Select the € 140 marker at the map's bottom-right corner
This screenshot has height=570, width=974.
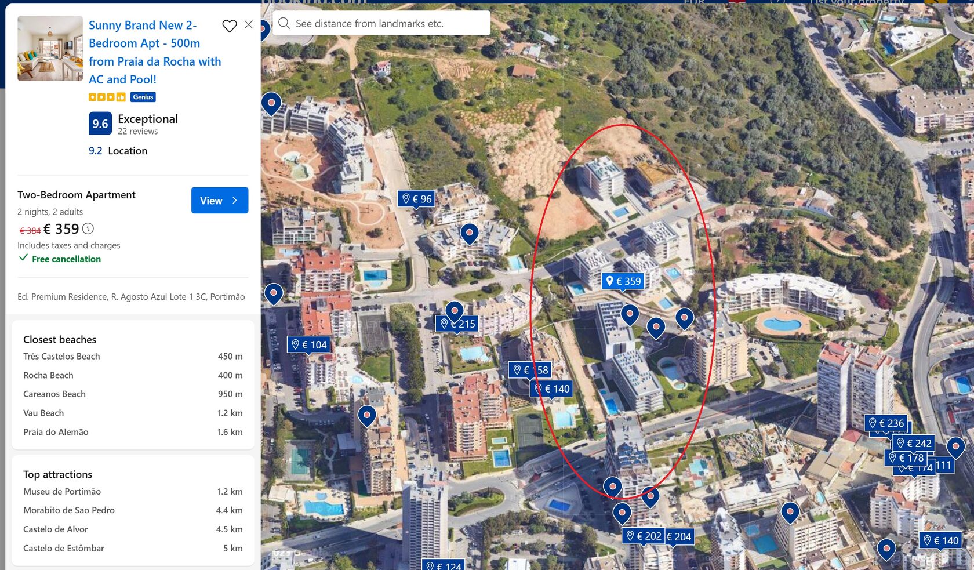(x=941, y=540)
